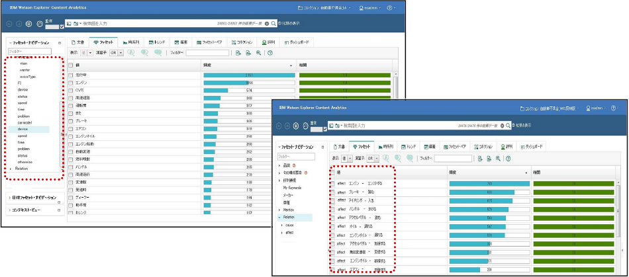This screenshot has width=629, height=277.
Task: Select carmodel in the back window facet tree
Action: (25, 122)
